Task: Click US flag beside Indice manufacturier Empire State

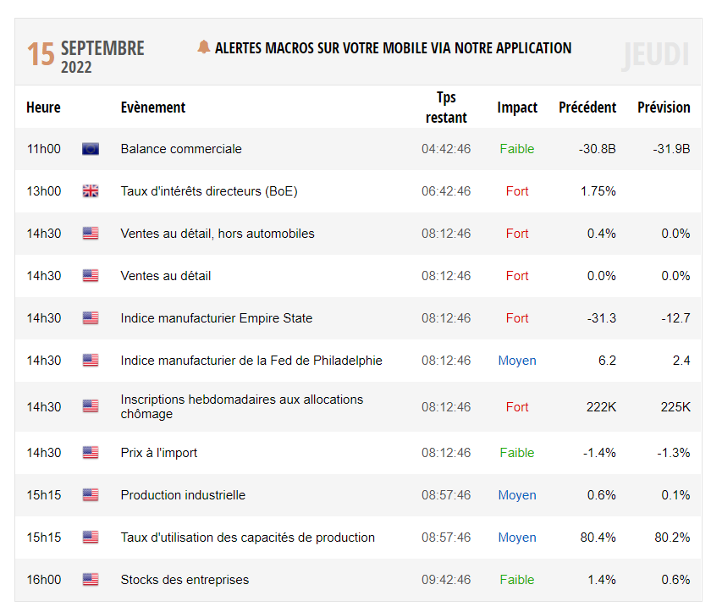Action: pos(91,318)
